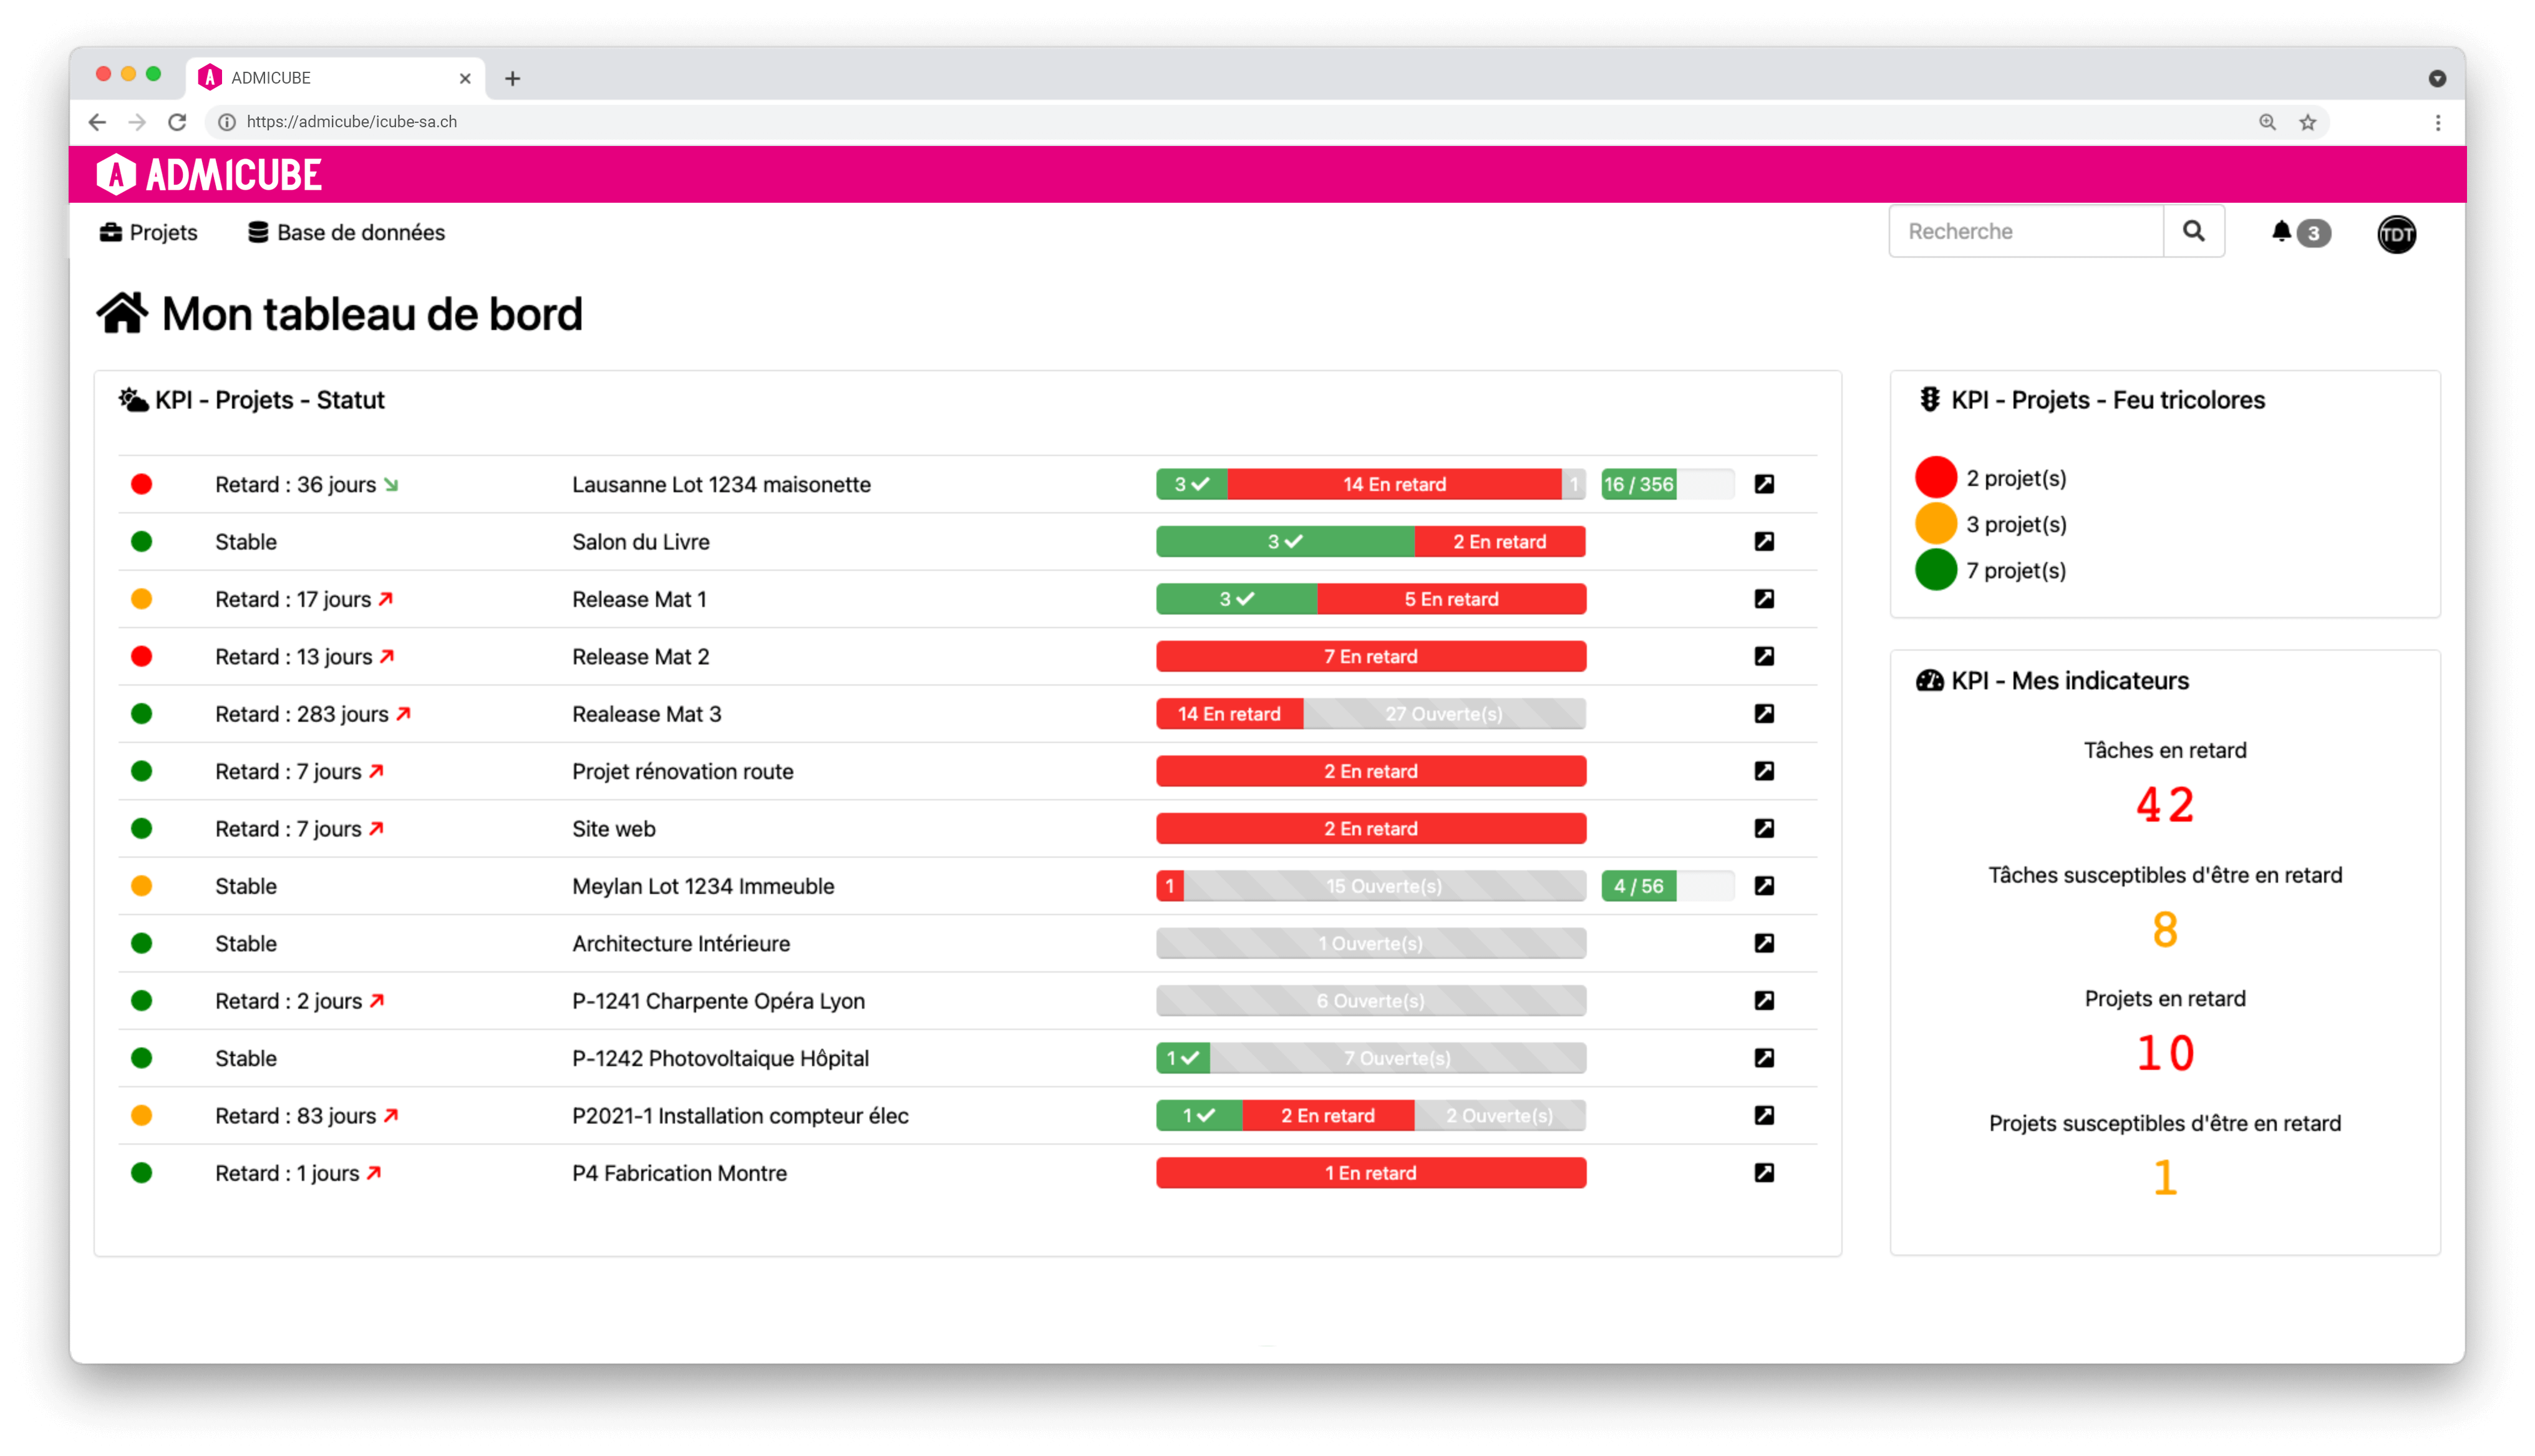
Task: Open the Meylan Lot 1234 Immeuble project
Action: point(704,886)
